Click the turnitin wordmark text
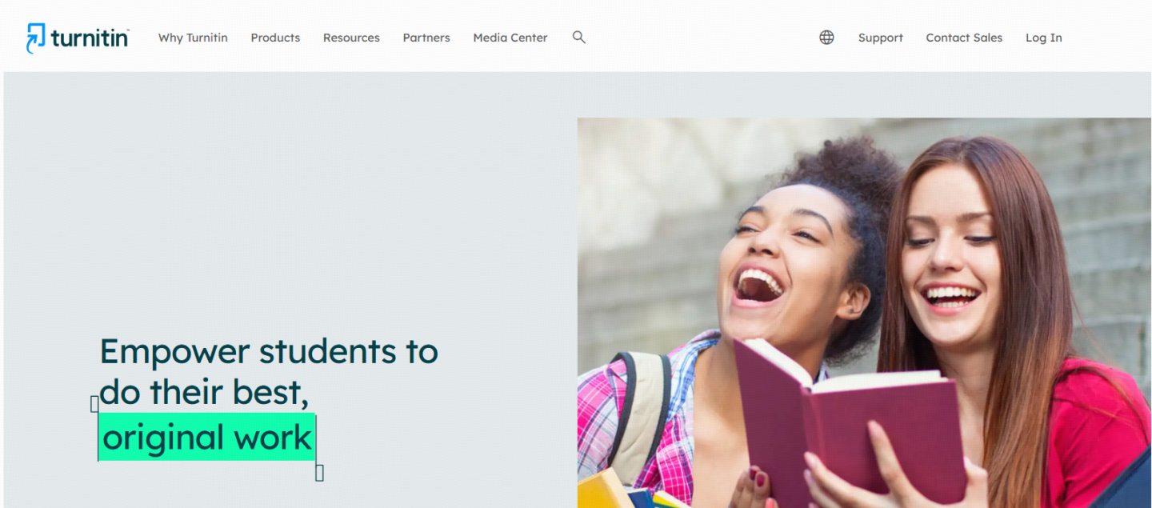This screenshot has width=1152, height=508. point(90,38)
